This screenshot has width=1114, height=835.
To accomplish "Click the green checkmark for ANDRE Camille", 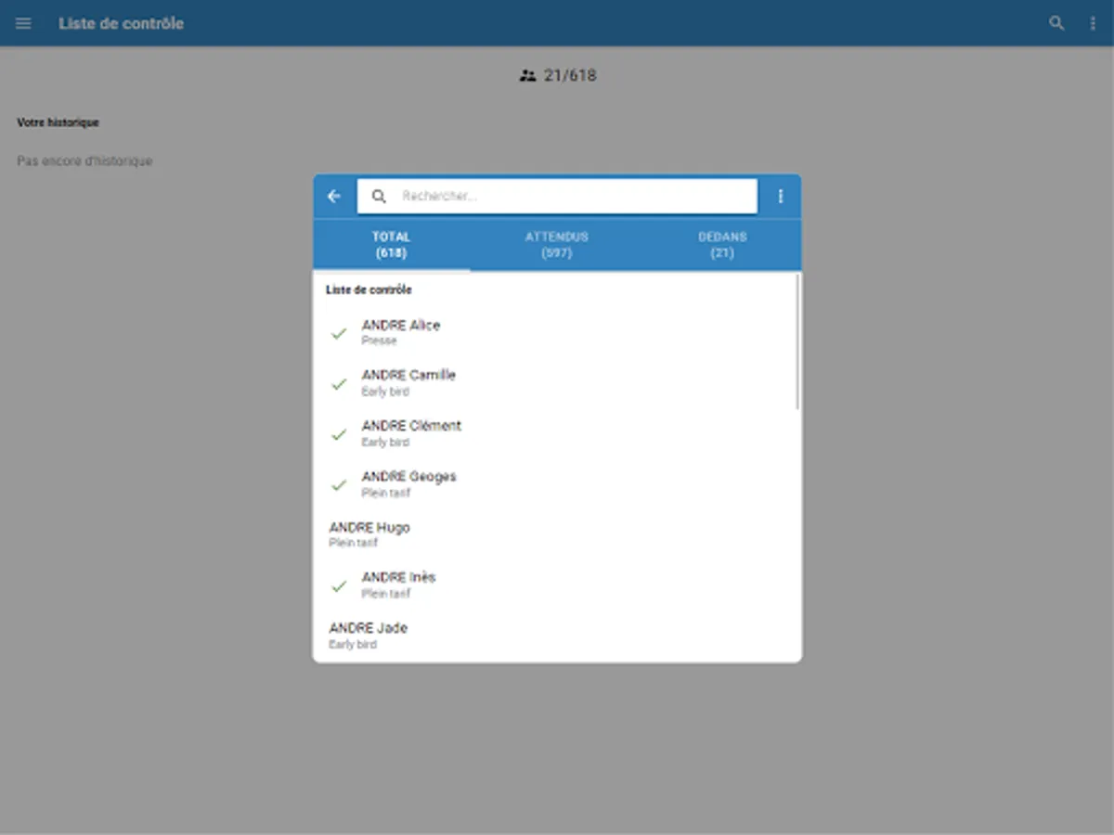I will coord(339,383).
